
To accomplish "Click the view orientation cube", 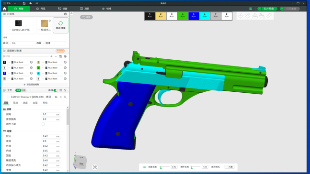I will pyautogui.click(x=80, y=162).
